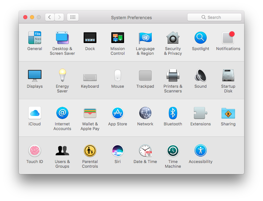
Task: Click the back navigation arrow
Action: [50, 17]
